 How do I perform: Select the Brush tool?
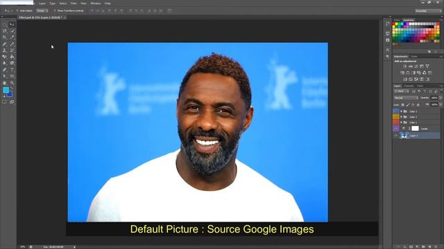click(x=12, y=44)
